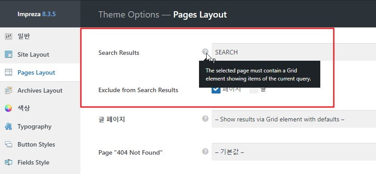Click help icon beside Page 404 Not Found

click(x=205, y=152)
